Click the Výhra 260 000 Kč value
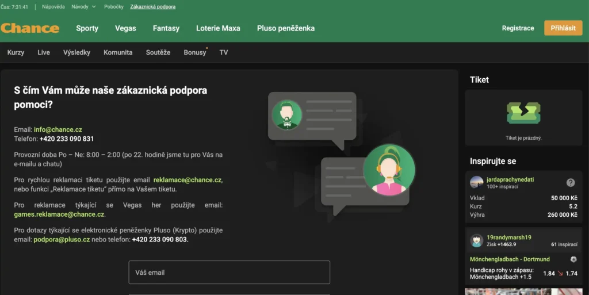589x295 pixels. coord(563,215)
